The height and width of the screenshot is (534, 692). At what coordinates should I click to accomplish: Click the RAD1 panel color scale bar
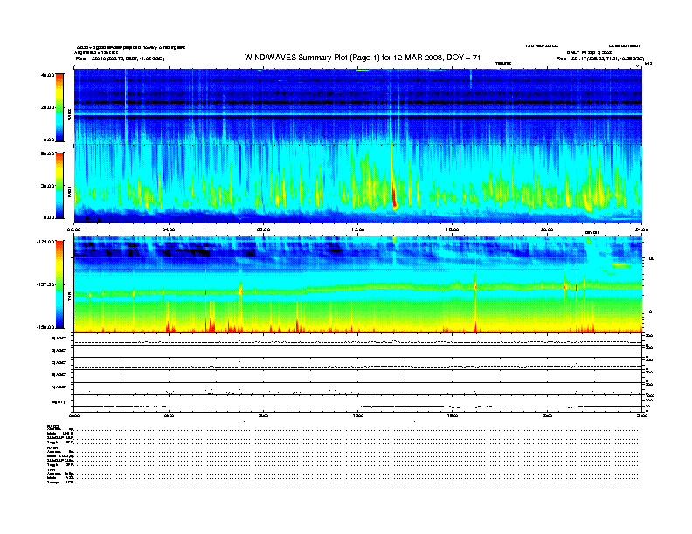tap(59, 185)
